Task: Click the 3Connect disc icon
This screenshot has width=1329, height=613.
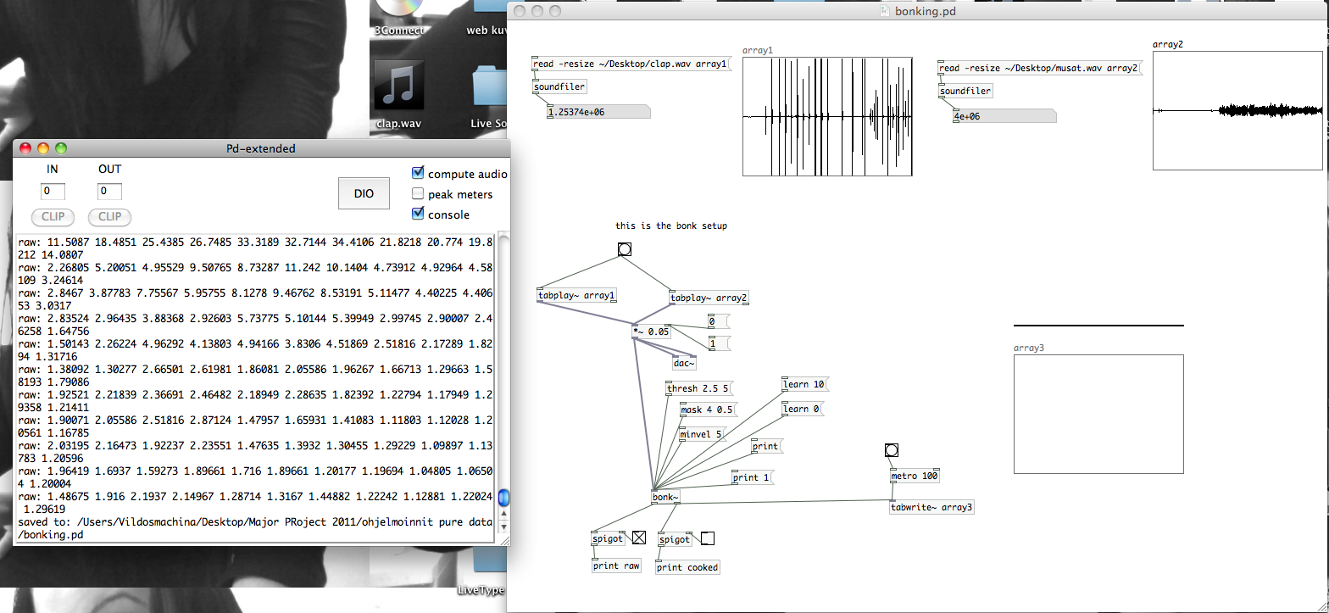Action: [398, 8]
